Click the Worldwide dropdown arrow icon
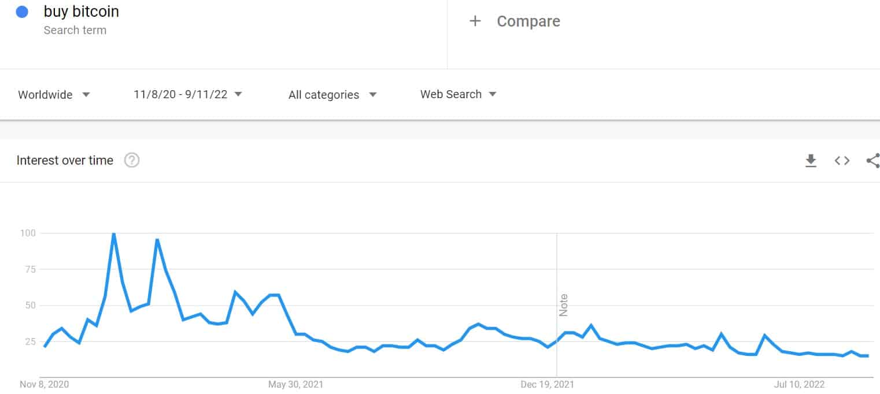The height and width of the screenshot is (394, 880). 86,95
